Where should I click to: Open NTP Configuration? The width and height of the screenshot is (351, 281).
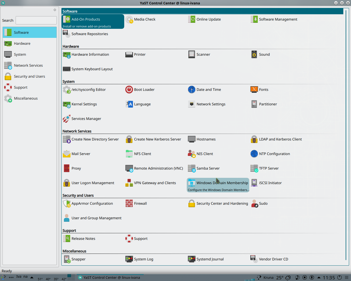(x=273, y=154)
